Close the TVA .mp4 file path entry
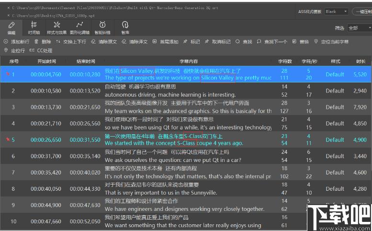The image size is (372, 231). click(x=9, y=15)
